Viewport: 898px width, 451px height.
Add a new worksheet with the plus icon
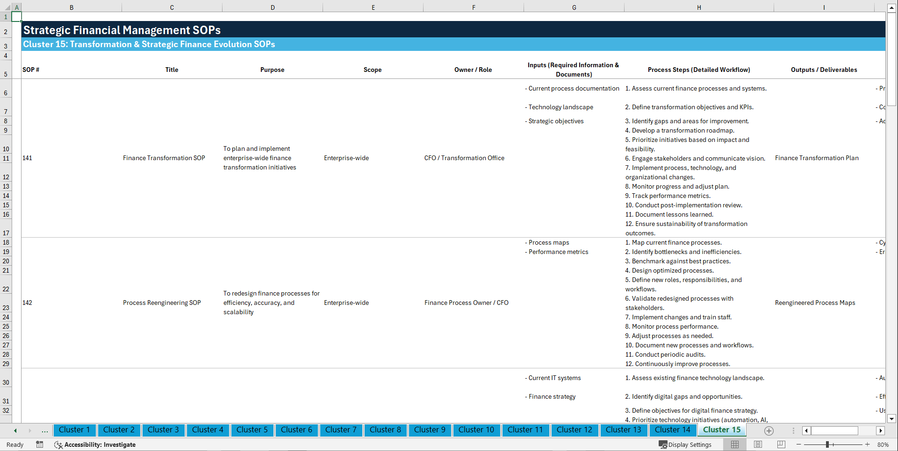click(769, 430)
